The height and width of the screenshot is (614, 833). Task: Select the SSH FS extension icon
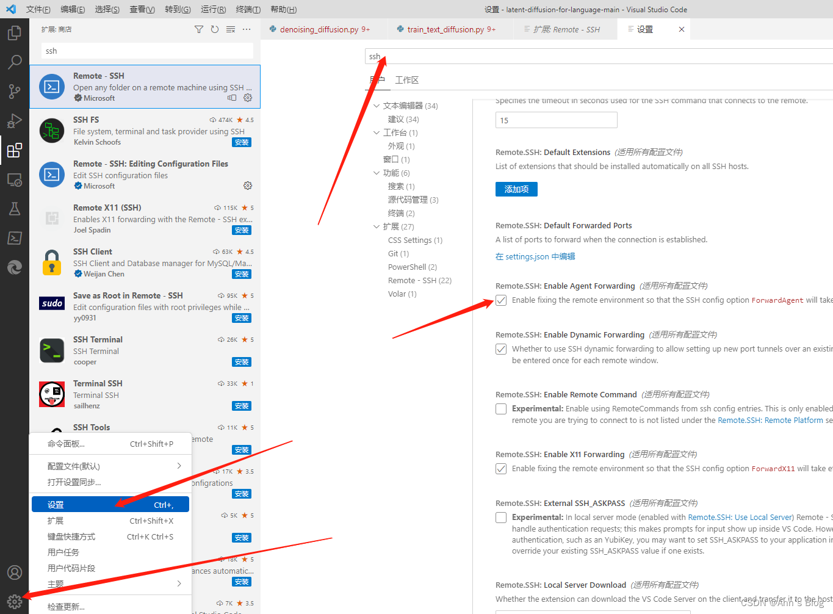[x=52, y=131]
